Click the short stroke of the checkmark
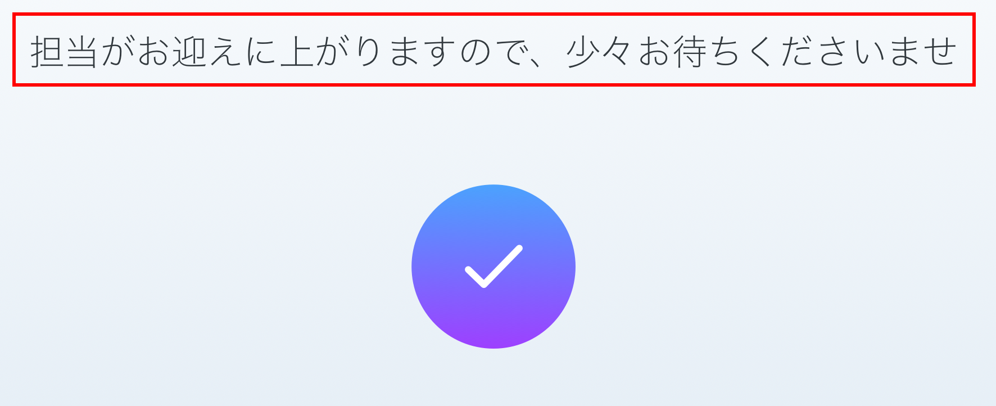This screenshot has height=406, width=996. [475, 277]
